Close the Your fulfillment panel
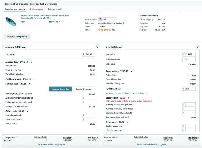Viewport: 202px width, 148px height. (198, 47)
